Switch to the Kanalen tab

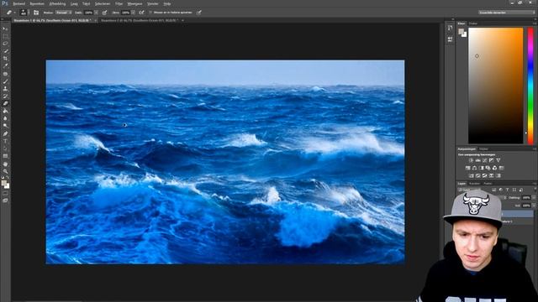pyautogui.click(x=474, y=184)
